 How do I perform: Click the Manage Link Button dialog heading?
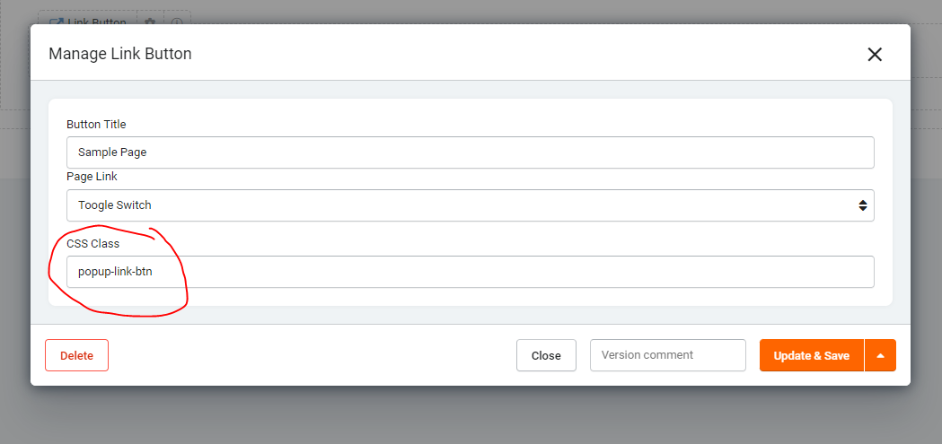tap(119, 54)
